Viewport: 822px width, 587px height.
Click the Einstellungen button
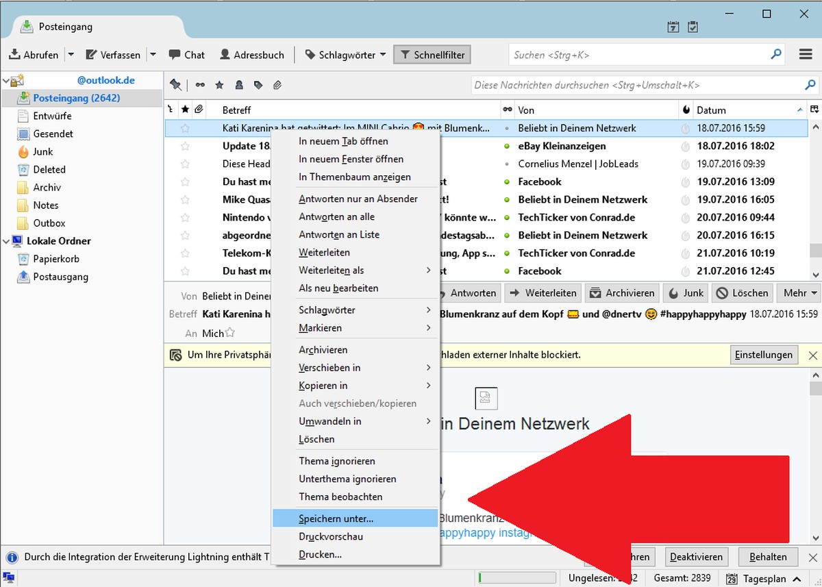[x=764, y=355]
